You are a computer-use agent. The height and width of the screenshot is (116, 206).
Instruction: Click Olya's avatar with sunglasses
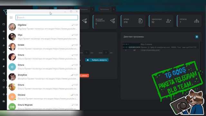coord(12,37)
